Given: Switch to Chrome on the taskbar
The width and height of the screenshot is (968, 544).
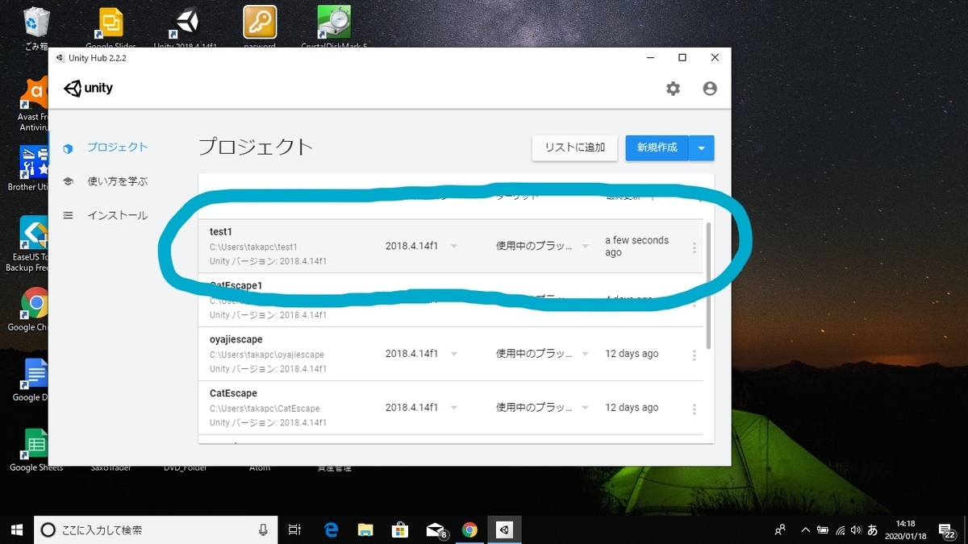Looking at the screenshot, I should (469, 529).
